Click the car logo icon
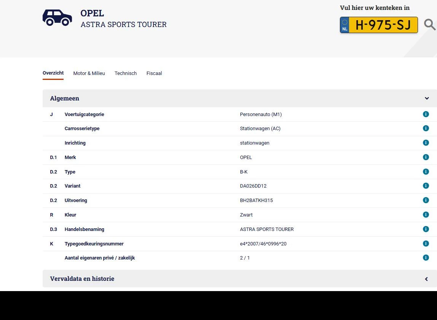 pos(57,17)
